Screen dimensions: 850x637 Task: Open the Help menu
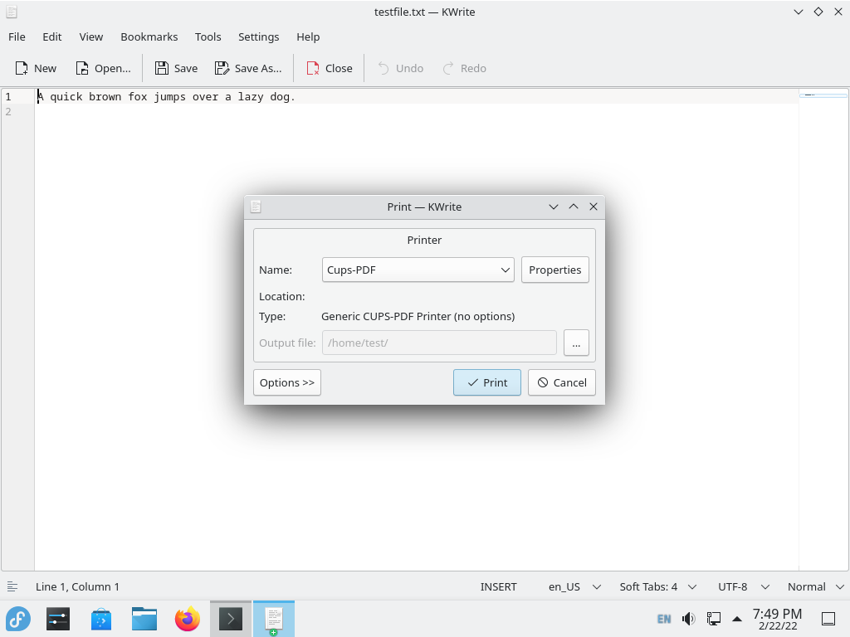[308, 36]
